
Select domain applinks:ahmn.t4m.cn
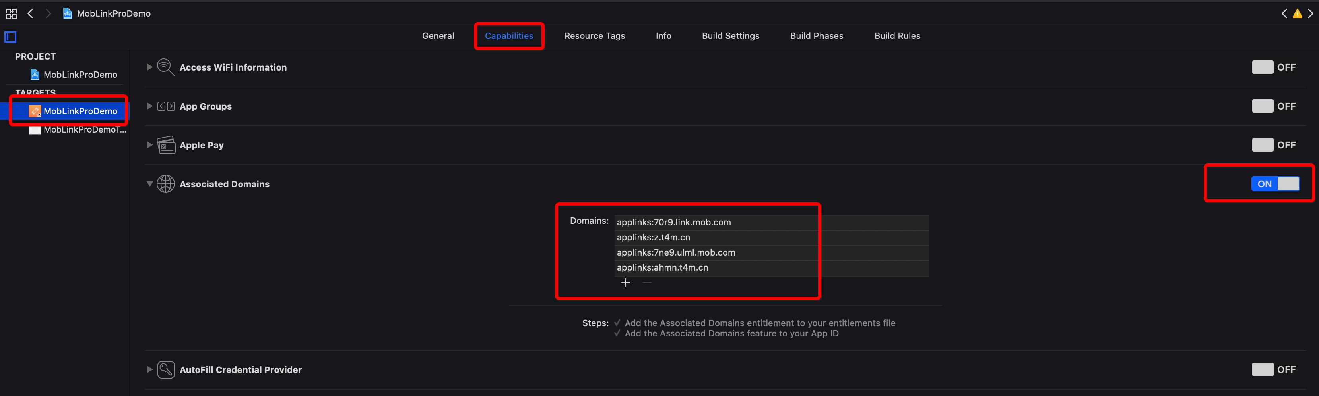coord(771,268)
